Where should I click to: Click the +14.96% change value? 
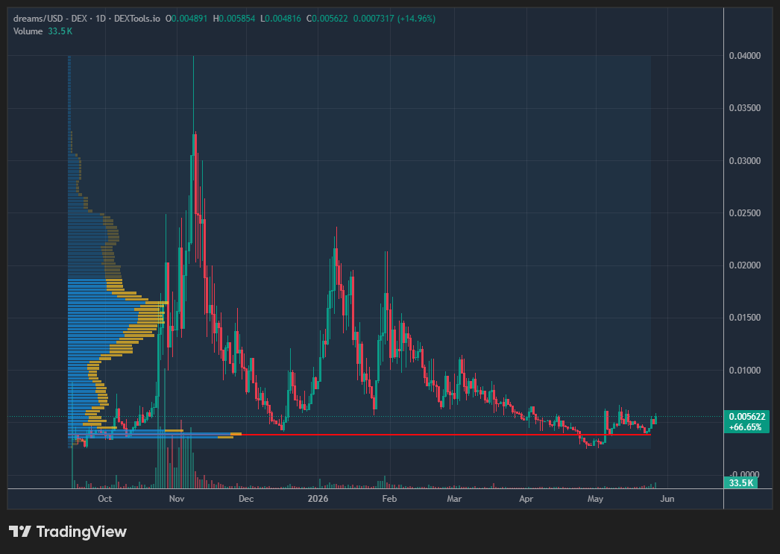[x=416, y=19]
